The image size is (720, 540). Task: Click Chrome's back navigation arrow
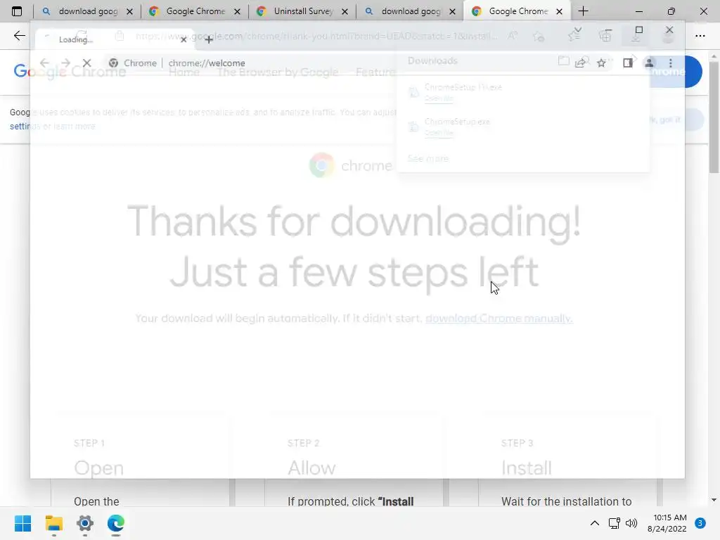pyautogui.click(x=44, y=63)
